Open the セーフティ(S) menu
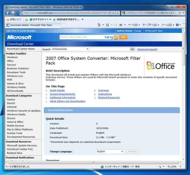 click(x=151, y=25)
